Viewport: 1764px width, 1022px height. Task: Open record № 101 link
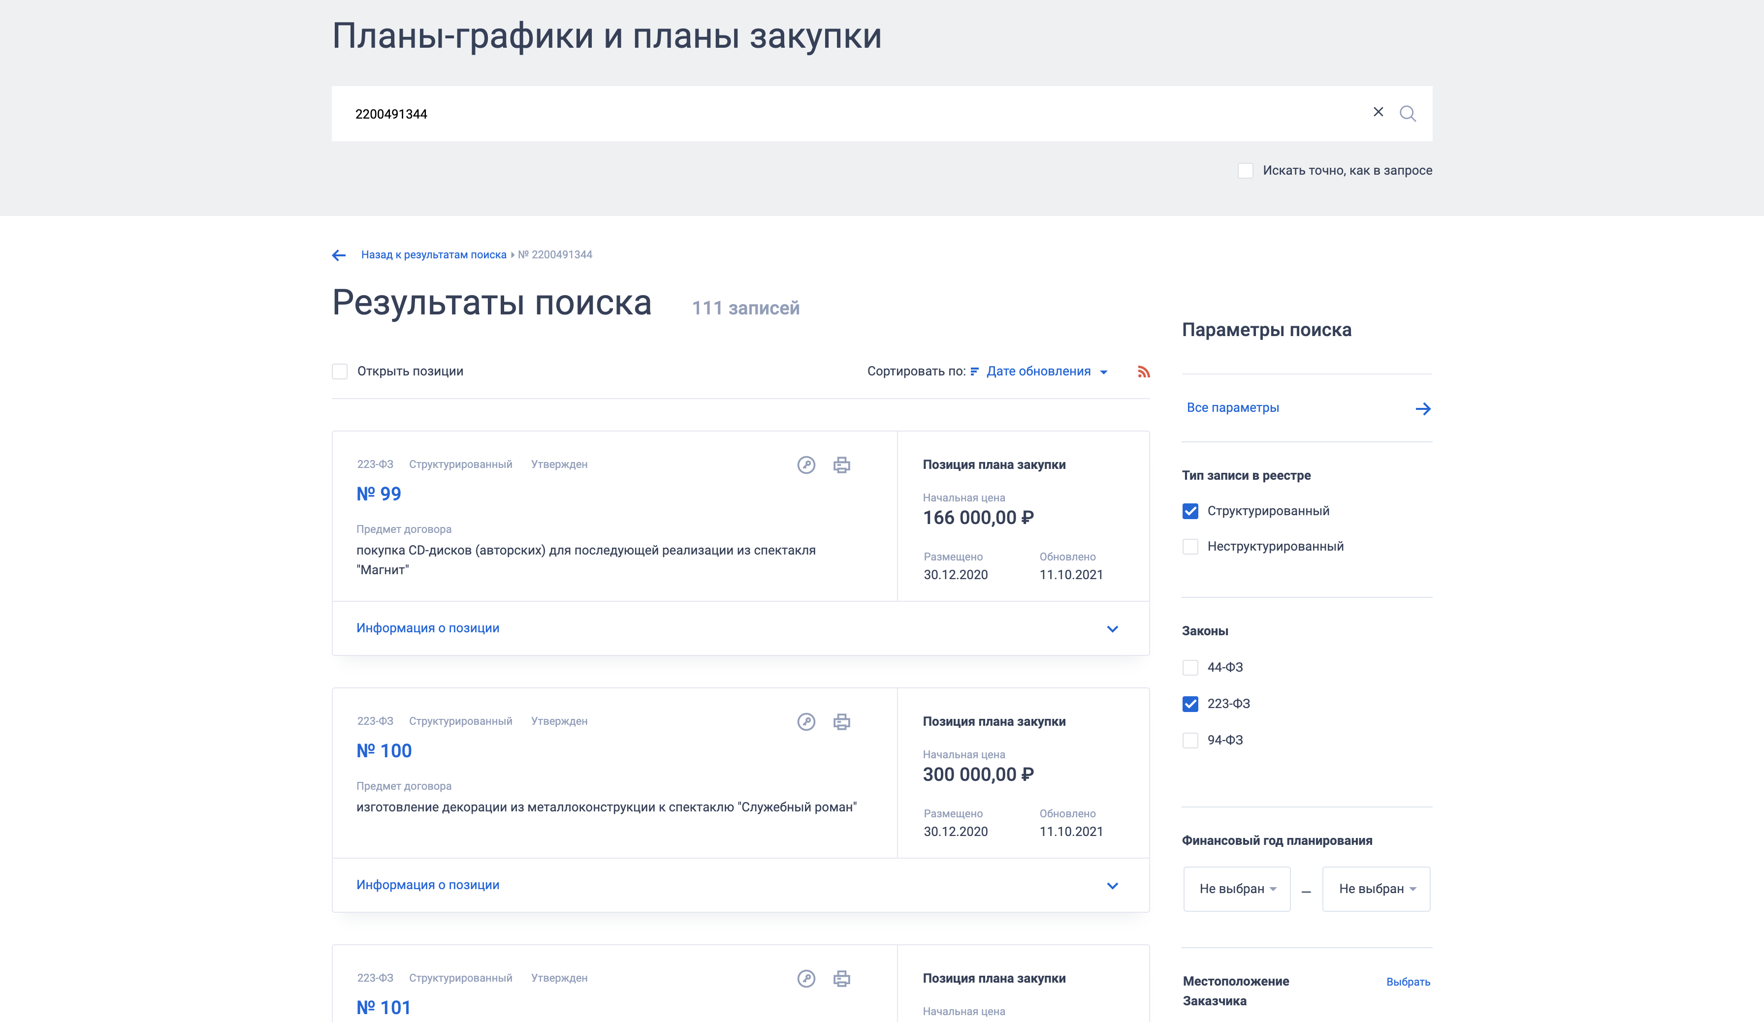(x=384, y=1007)
